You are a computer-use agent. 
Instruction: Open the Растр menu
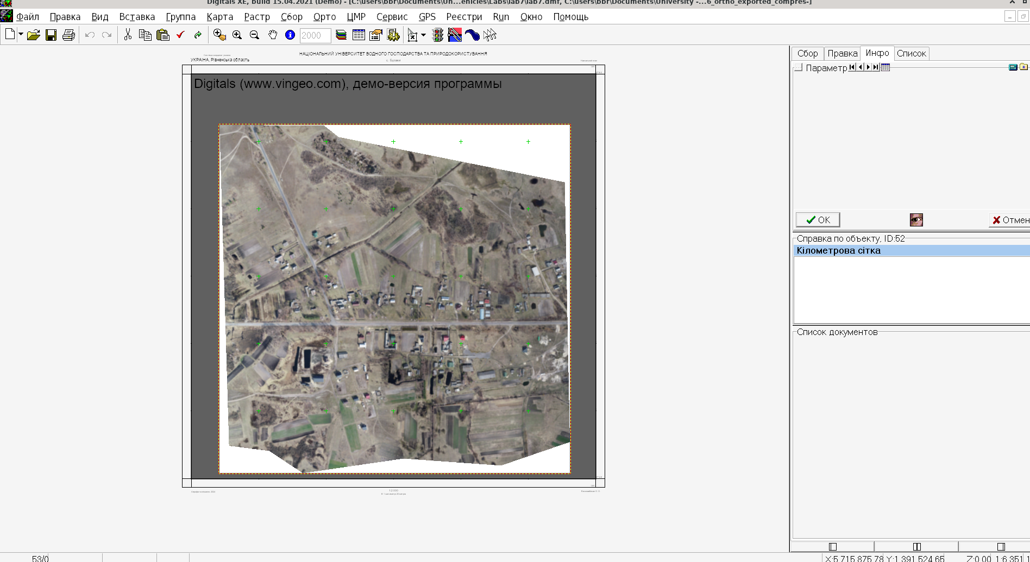point(256,17)
